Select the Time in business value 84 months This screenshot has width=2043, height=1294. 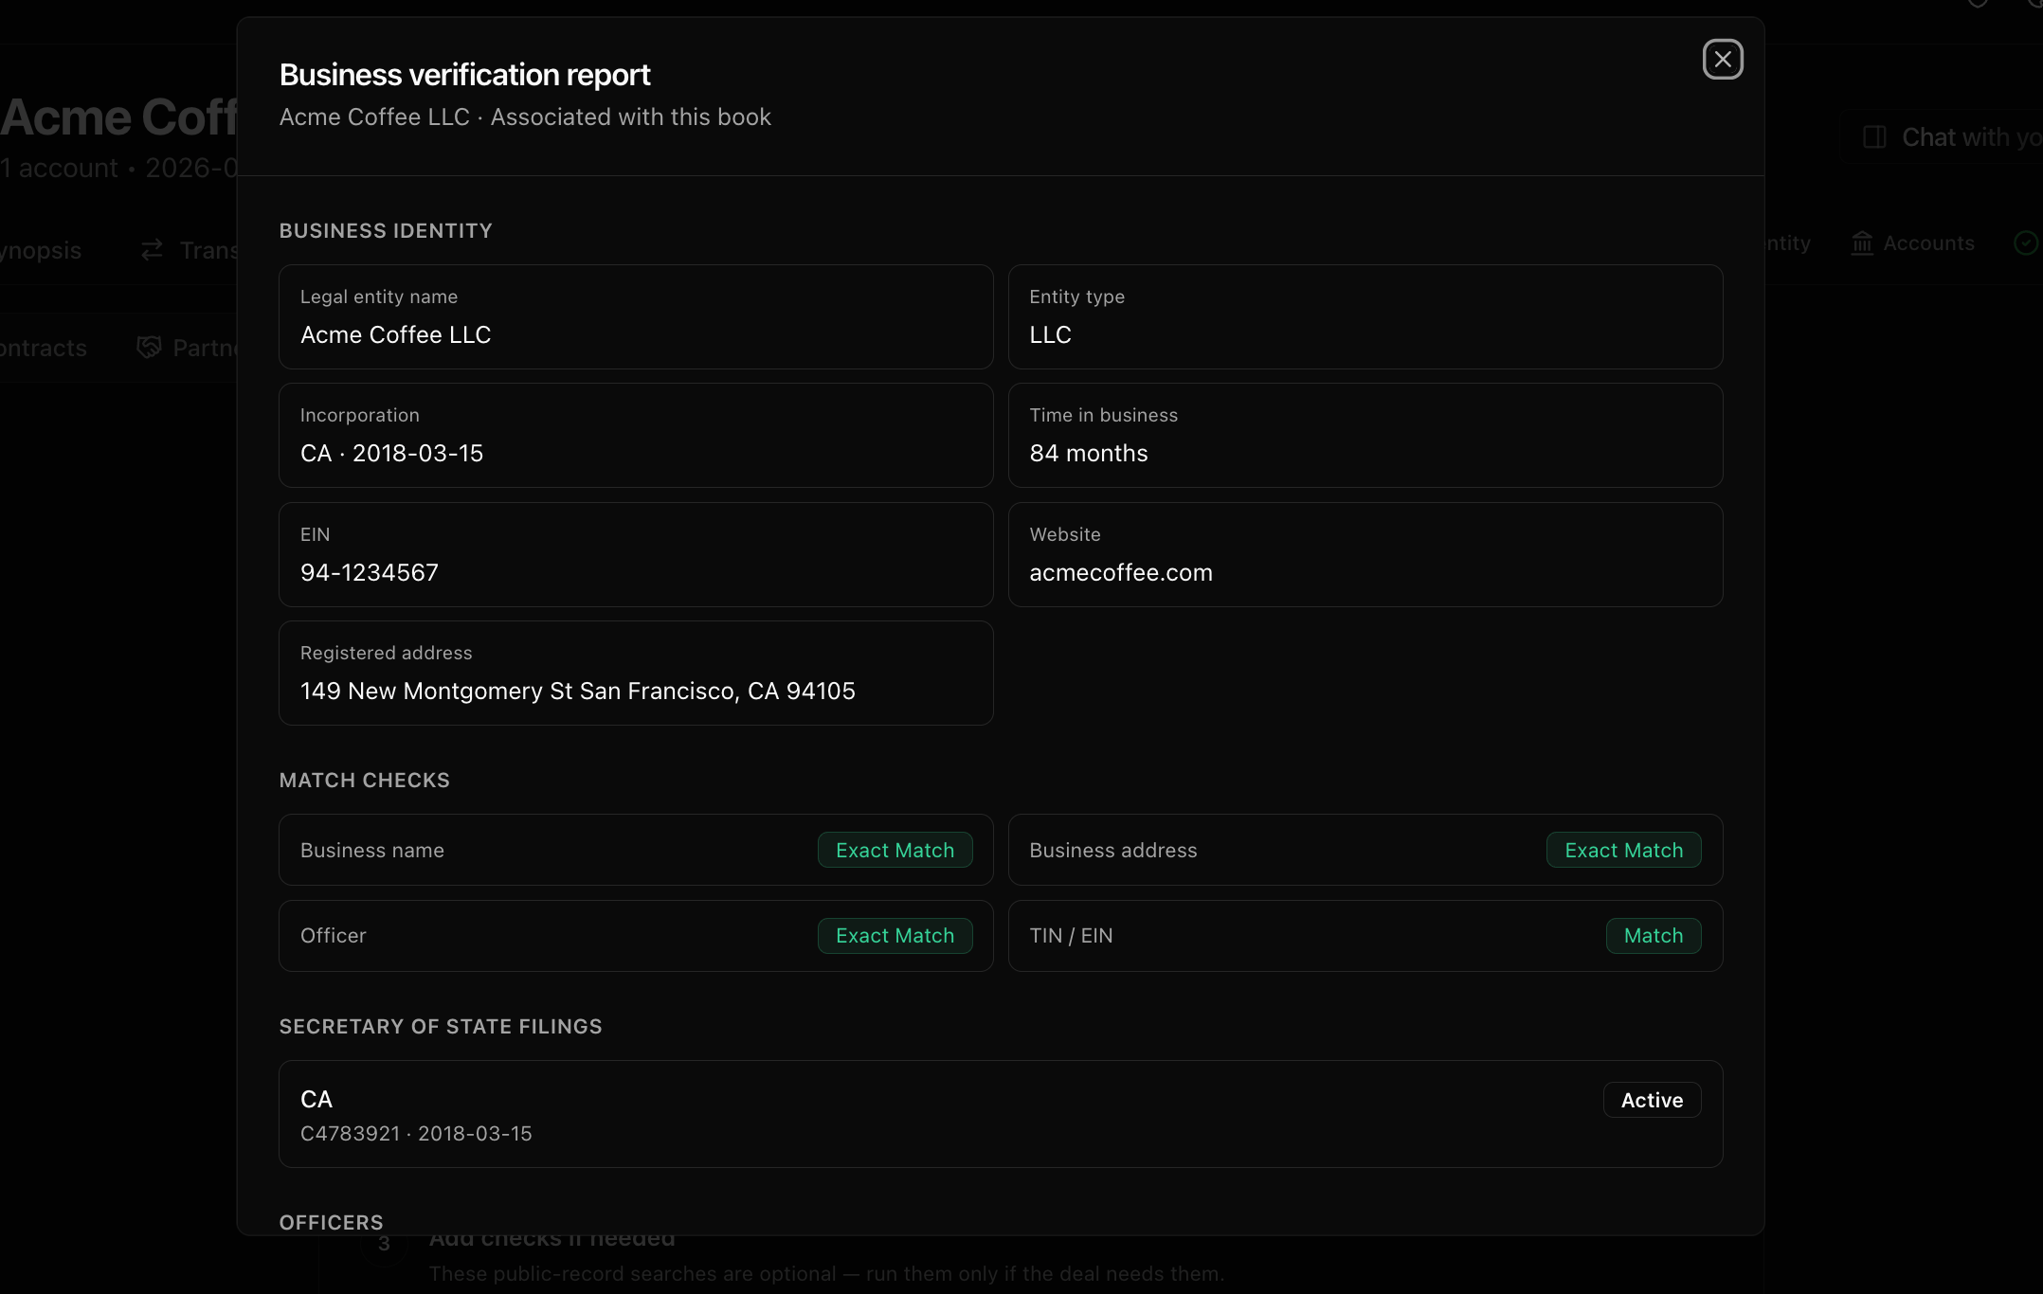[x=1089, y=454]
